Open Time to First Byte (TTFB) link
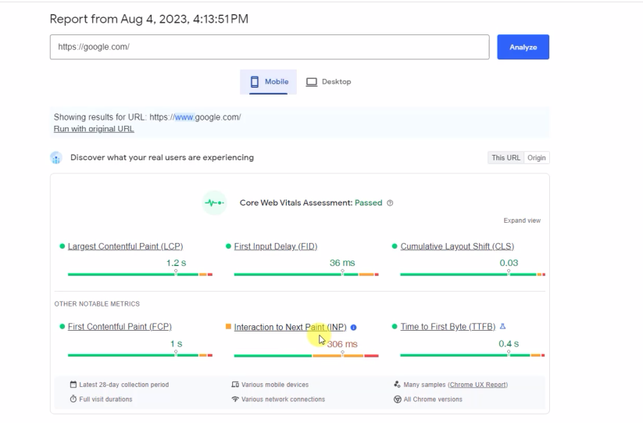 tap(448, 327)
